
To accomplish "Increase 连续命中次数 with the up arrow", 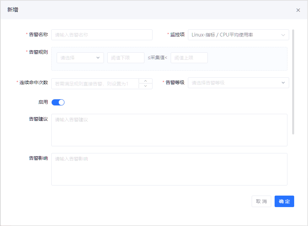I will point(145,81).
